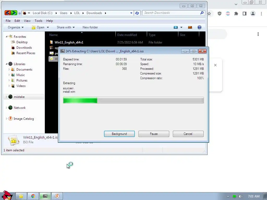Click the volume speaker tray icon
Viewport: 267px width, 200px height.
click(240, 196)
